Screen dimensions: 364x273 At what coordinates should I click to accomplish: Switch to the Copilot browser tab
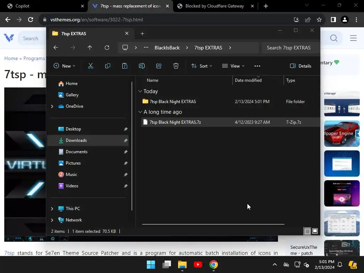pyautogui.click(x=43, y=6)
